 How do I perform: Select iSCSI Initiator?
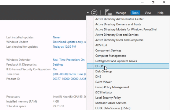128,92
